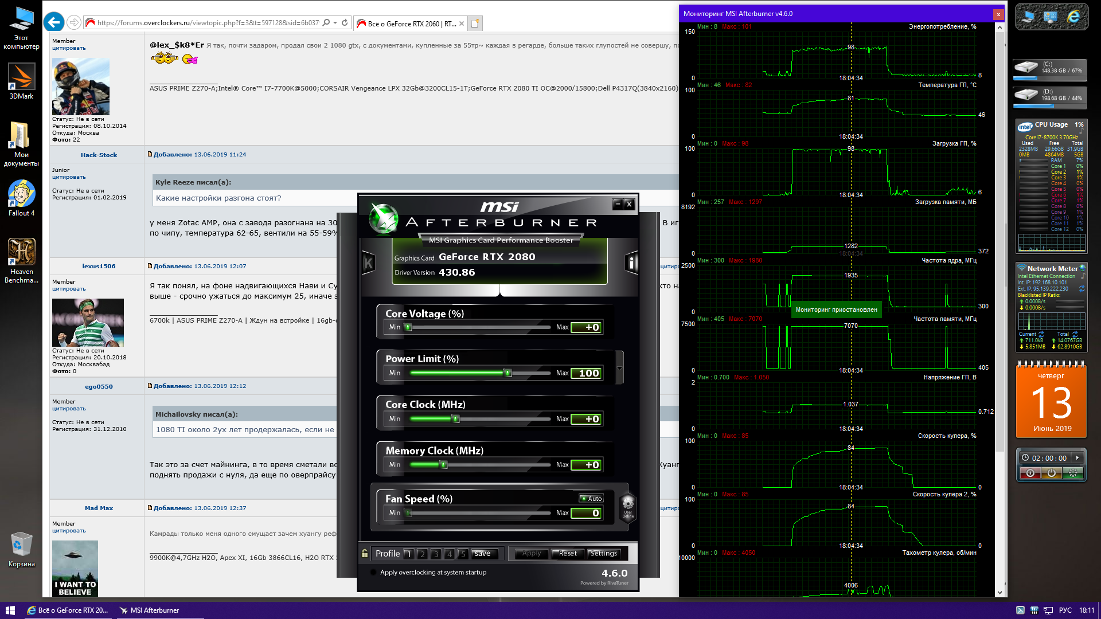Enable Apply overclocking at system startup
This screenshot has height=619, width=1101.
tap(374, 572)
